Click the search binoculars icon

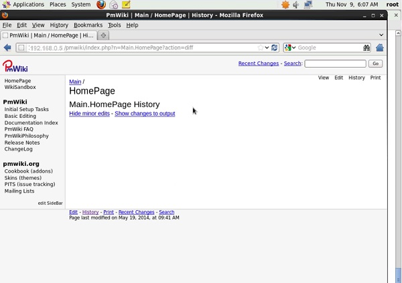click(366, 48)
